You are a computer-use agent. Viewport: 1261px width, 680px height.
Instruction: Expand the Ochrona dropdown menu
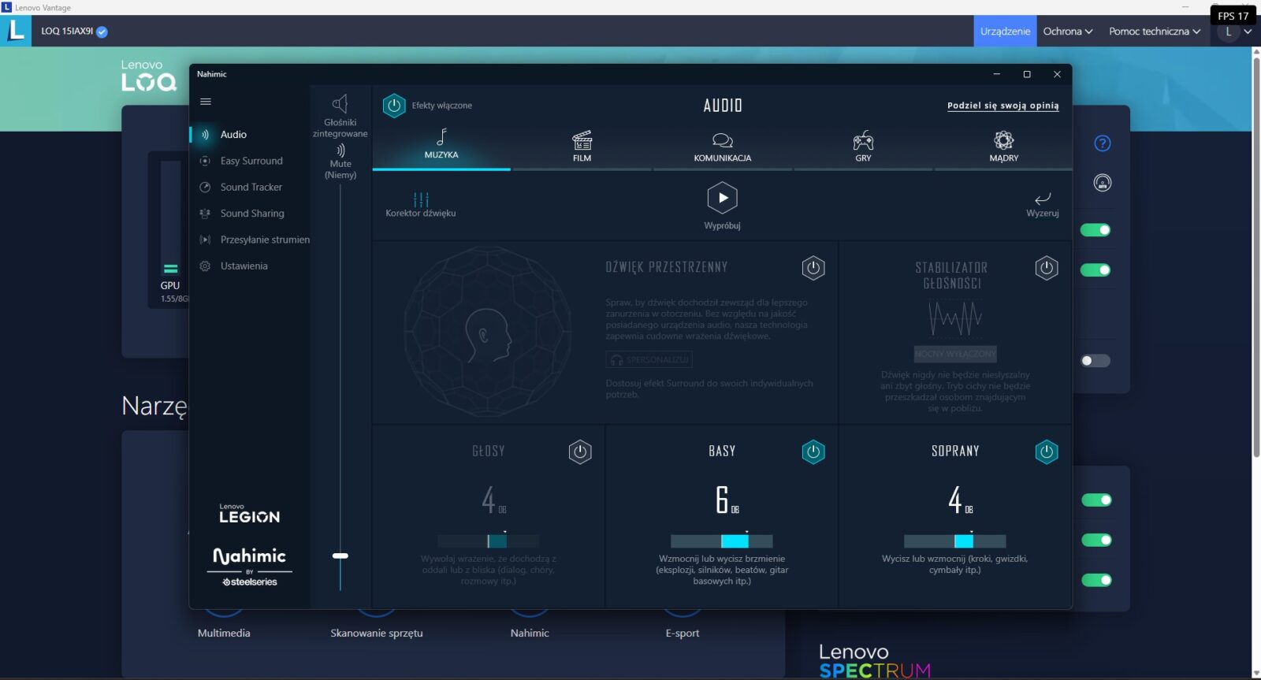(x=1068, y=32)
